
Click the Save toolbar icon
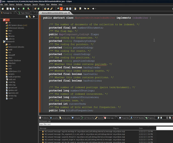[x=7, y=8]
